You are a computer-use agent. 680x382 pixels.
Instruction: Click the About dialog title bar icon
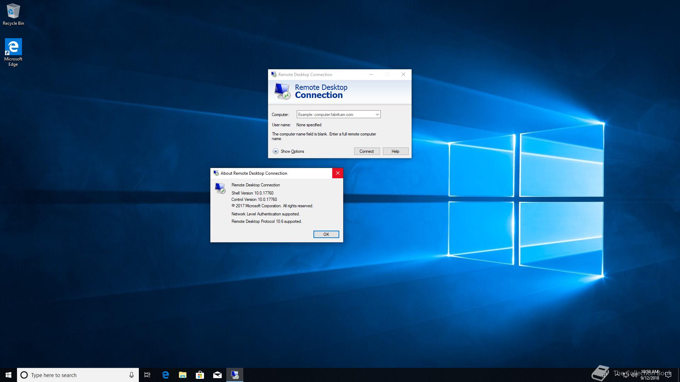(x=216, y=173)
